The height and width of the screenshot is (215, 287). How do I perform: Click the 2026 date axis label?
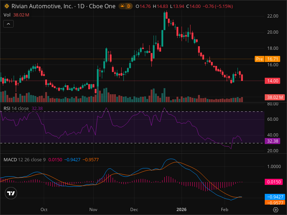click(182, 210)
